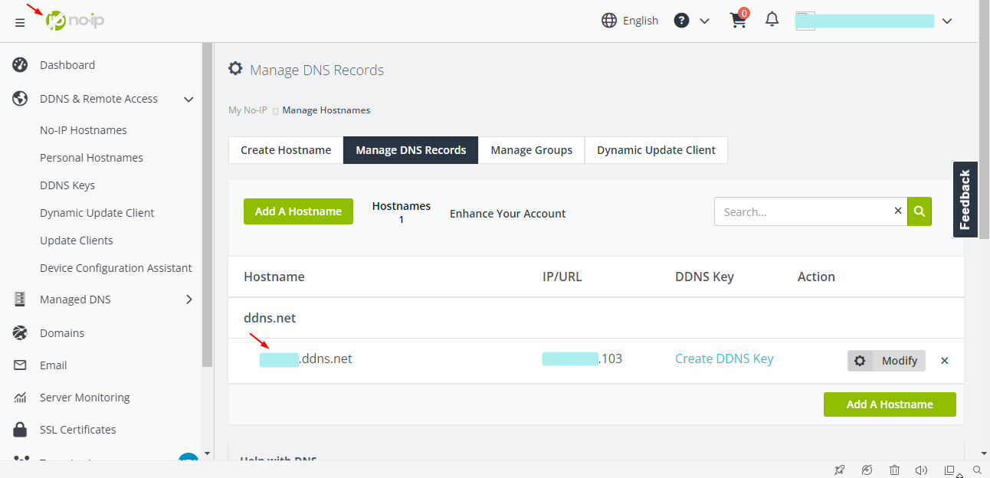Image resolution: width=990 pixels, height=478 pixels.
Task: Open Update Clients in sidebar
Action: [x=77, y=241]
